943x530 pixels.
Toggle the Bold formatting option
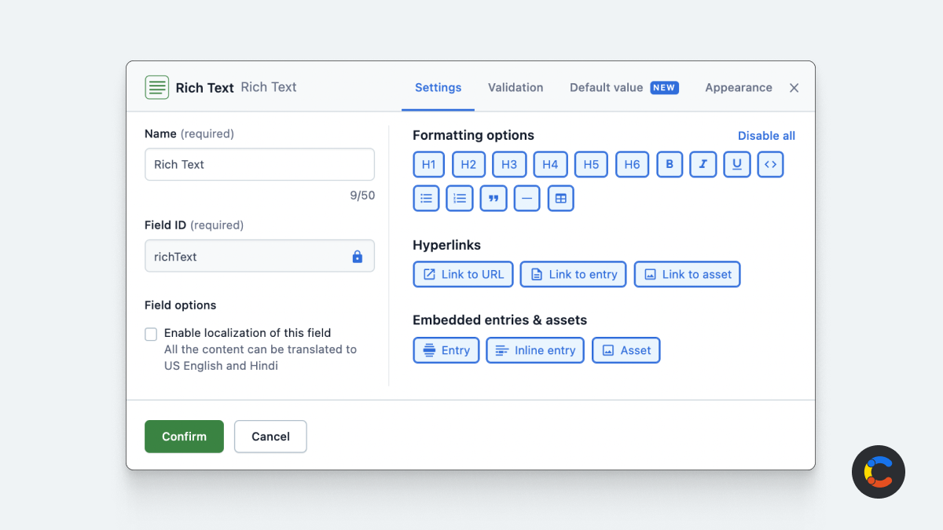pos(670,164)
